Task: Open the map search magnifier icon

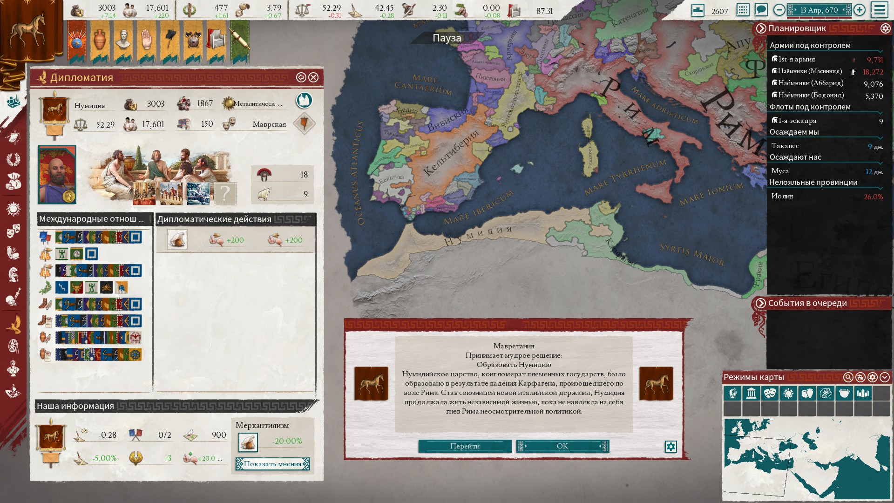Action: coord(848,377)
